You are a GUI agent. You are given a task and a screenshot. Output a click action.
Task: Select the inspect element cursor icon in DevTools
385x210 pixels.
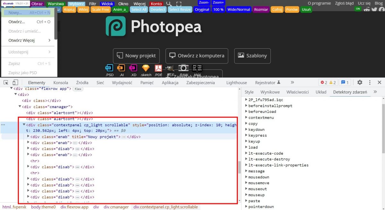pos(5,82)
